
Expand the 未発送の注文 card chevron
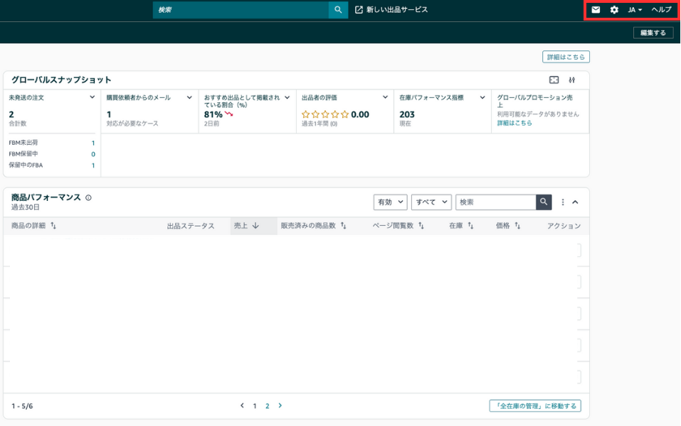tap(92, 97)
